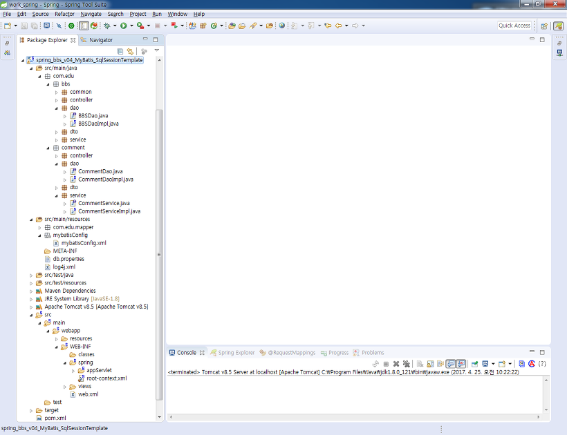This screenshot has width=567, height=435.
Task: Click Collapse All icon in Package Explorer
Action: coord(120,51)
